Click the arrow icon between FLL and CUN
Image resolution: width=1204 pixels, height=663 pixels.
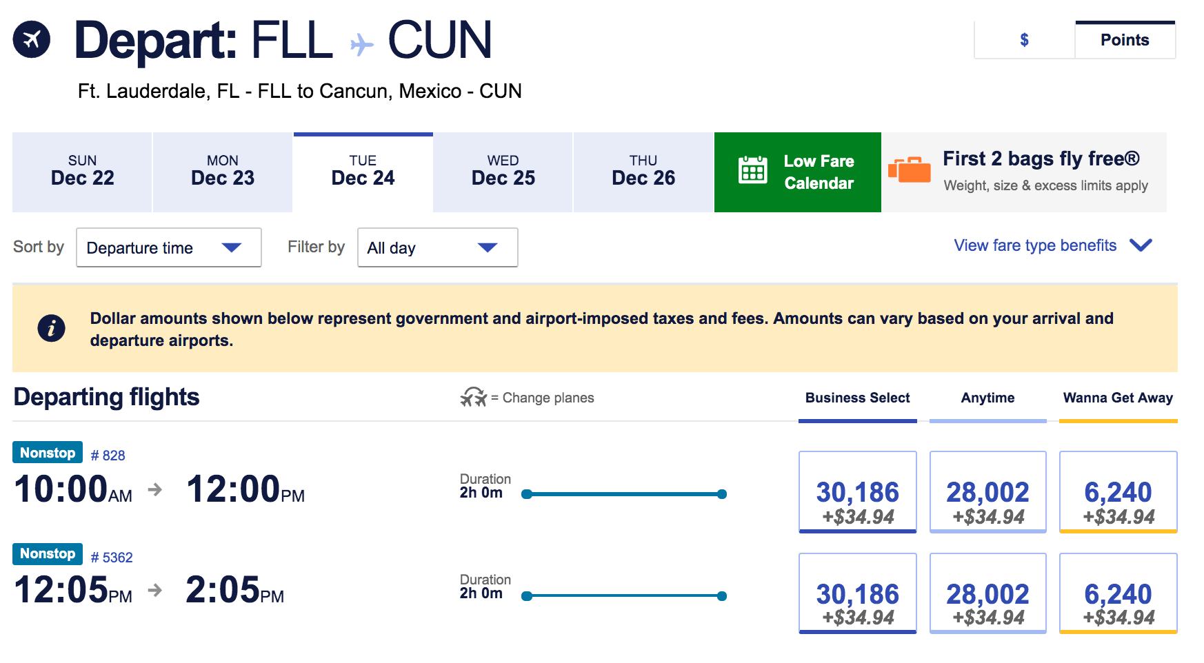coord(361,45)
